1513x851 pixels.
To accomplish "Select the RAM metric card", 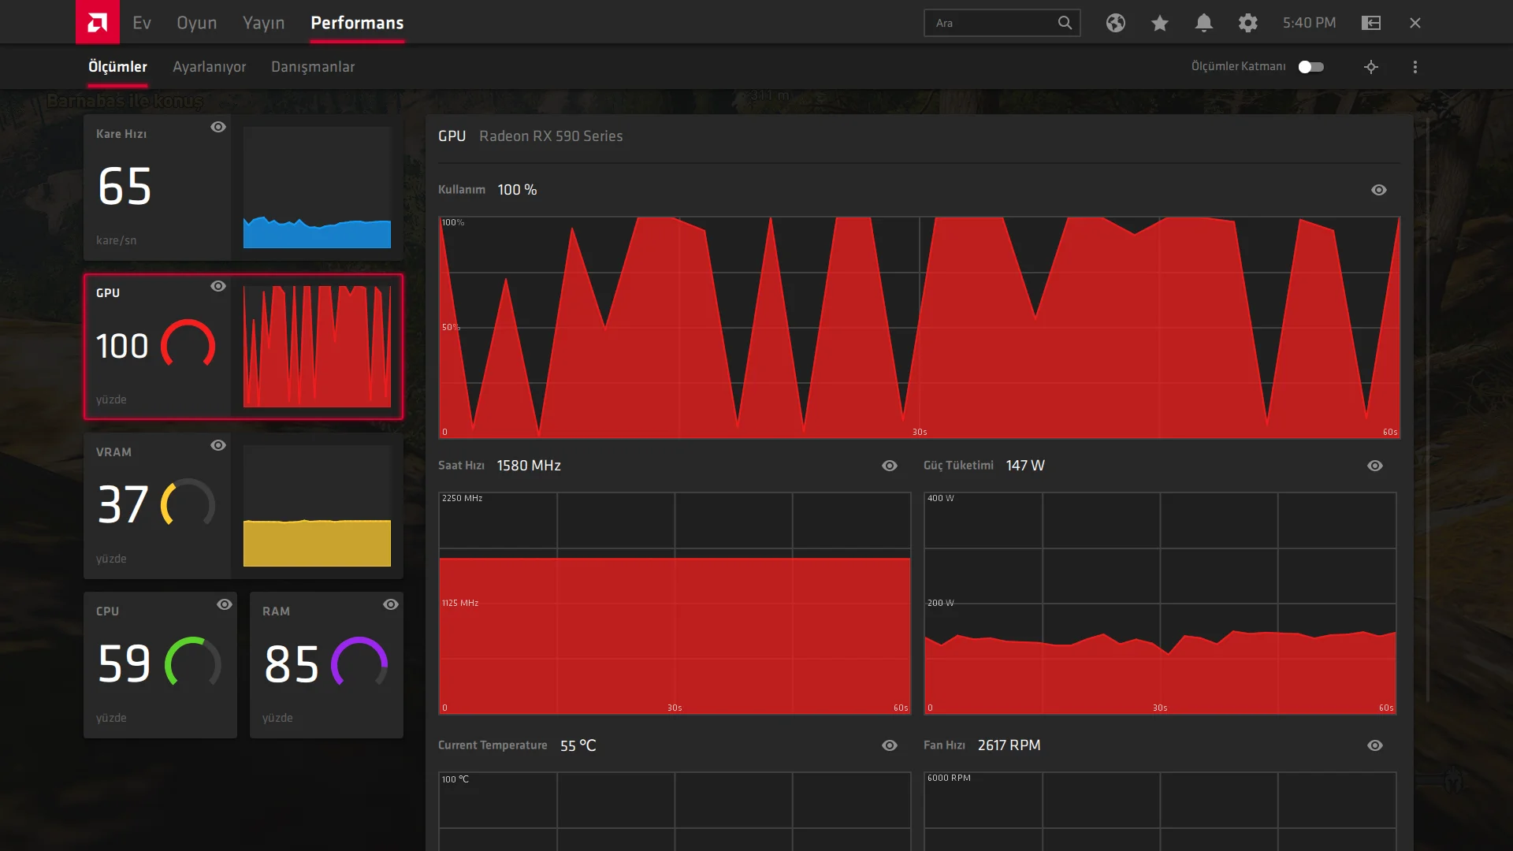I will 326,664.
